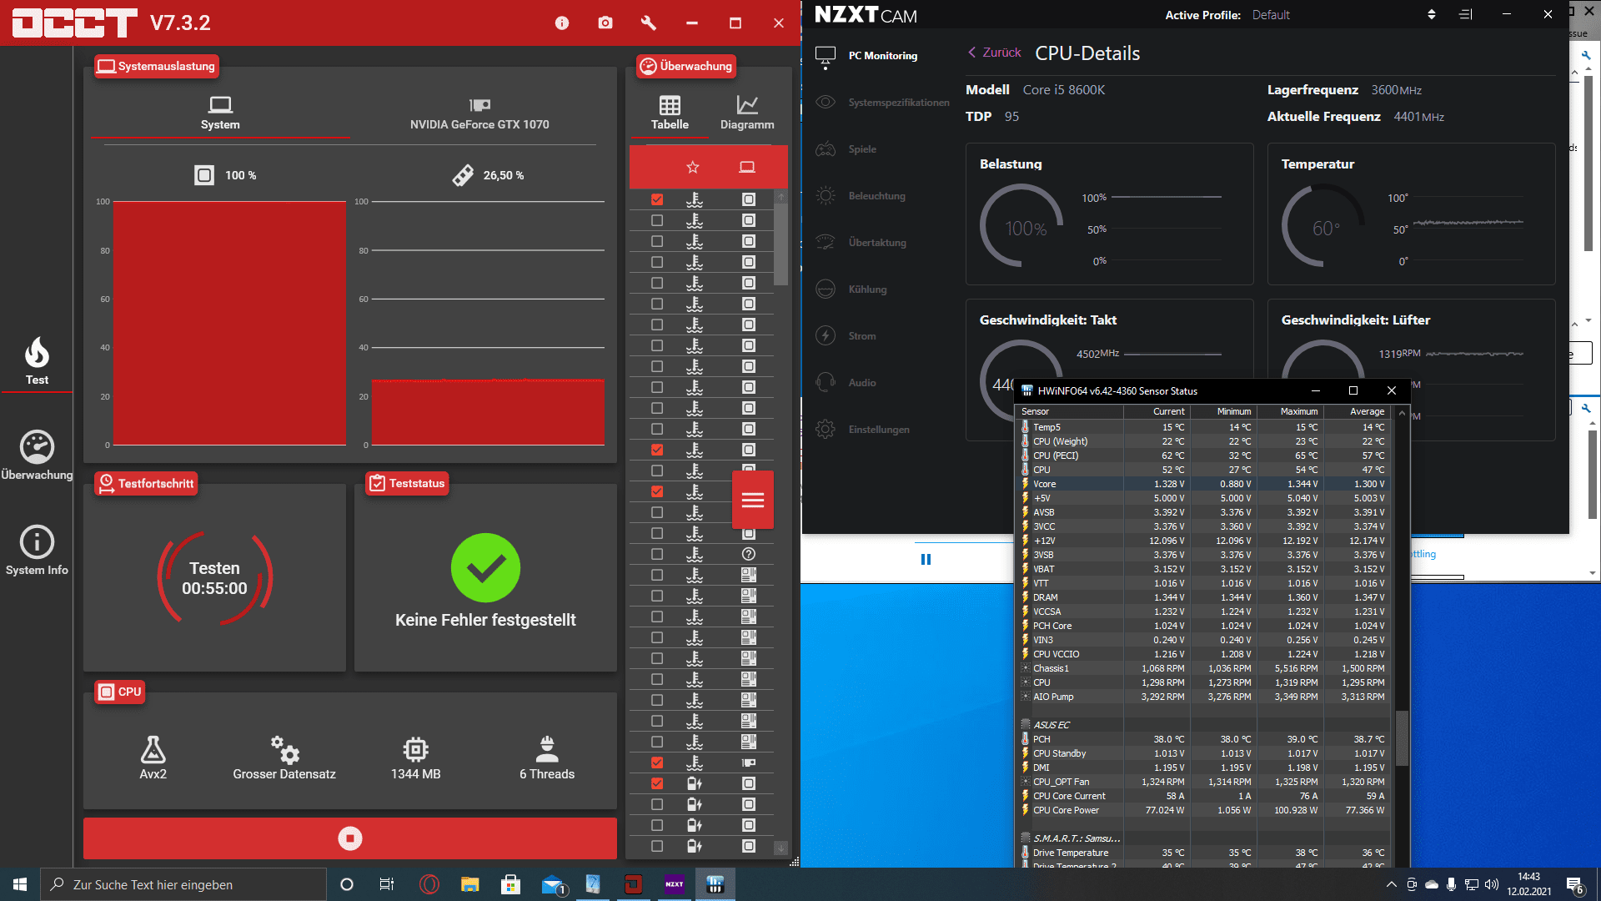Sort HWiNFO by Current column header
The image size is (1601, 901).
(1157, 411)
